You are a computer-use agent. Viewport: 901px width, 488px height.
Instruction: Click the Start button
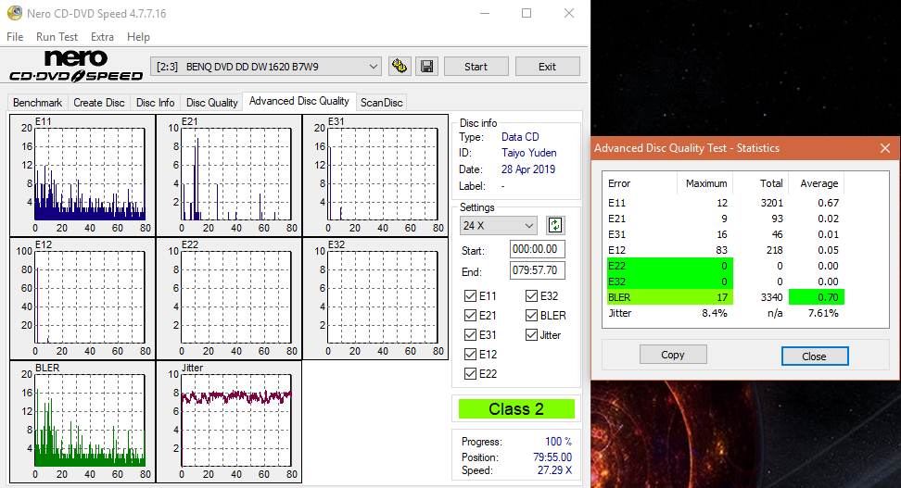pos(476,67)
